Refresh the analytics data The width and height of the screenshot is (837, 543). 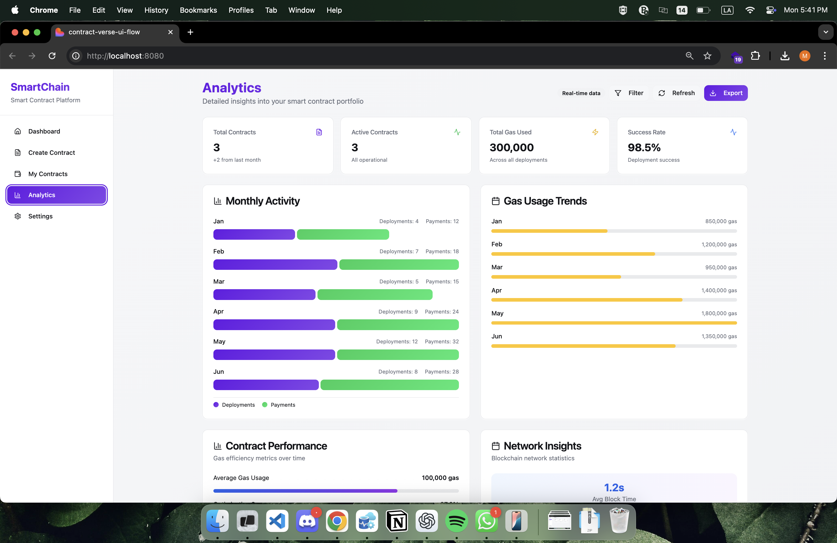(676, 93)
